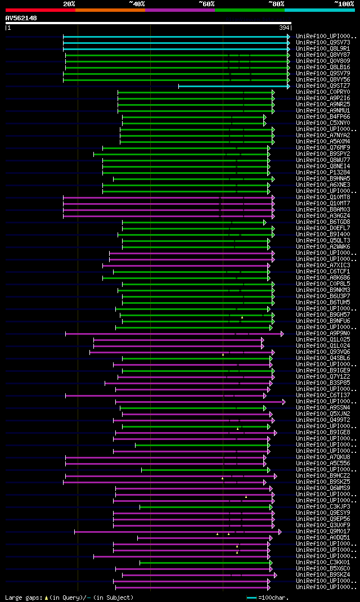Click the UniRef100_B8AM03 label
This screenshot has height=602, width=360.
pyautogui.click(x=323, y=210)
